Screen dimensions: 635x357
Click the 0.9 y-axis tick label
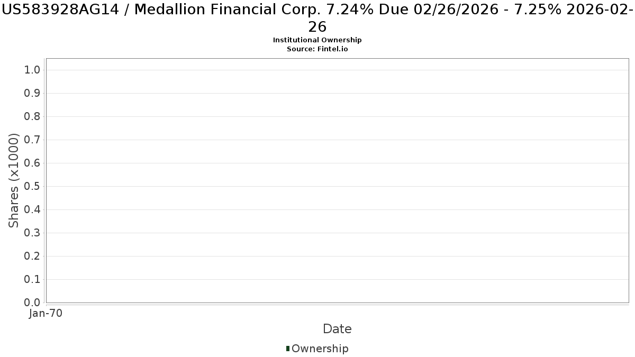(33, 93)
